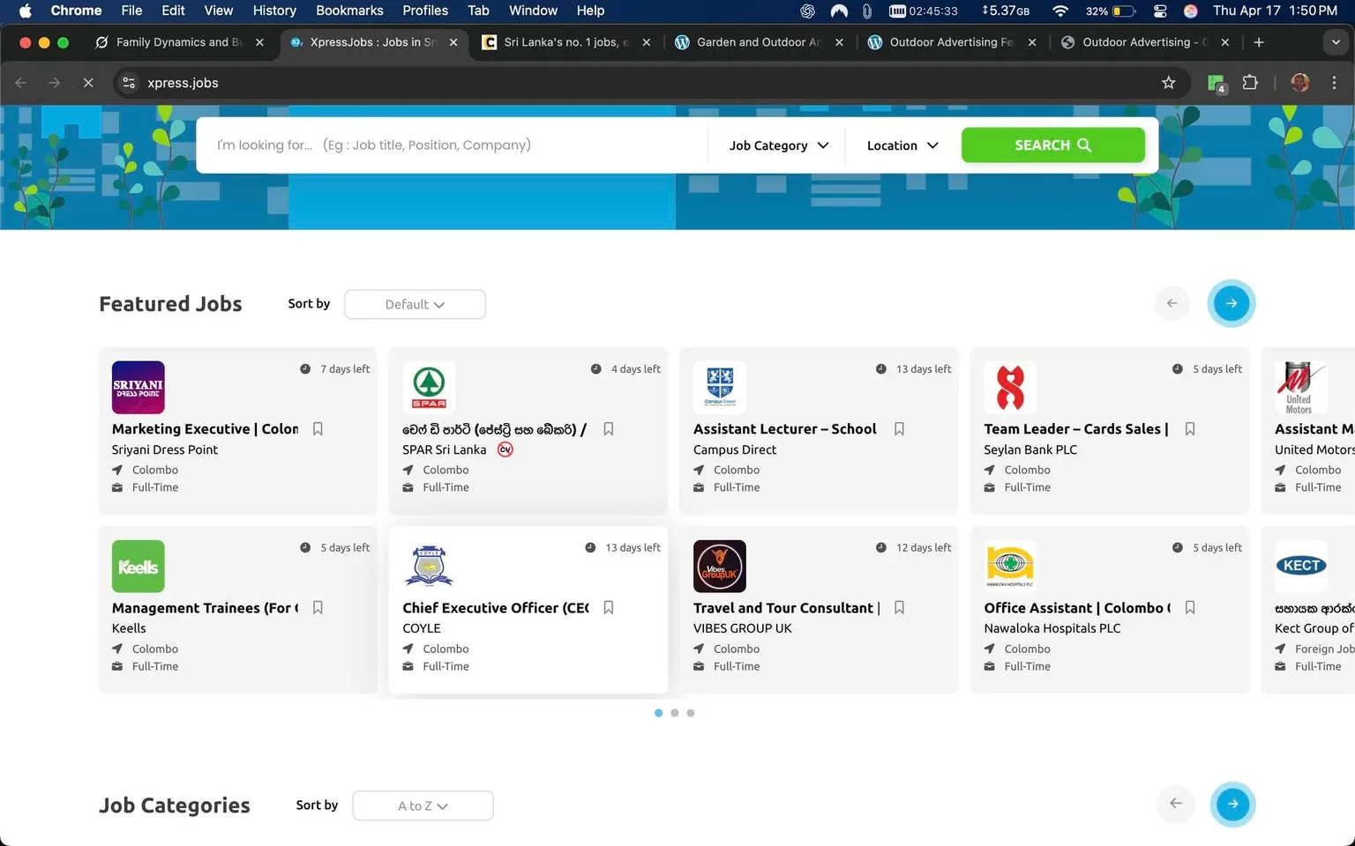The height and width of the screenshot is (846, 1355).
Task: Click the clock icon showing 4 days left
Action: (595, 369)
